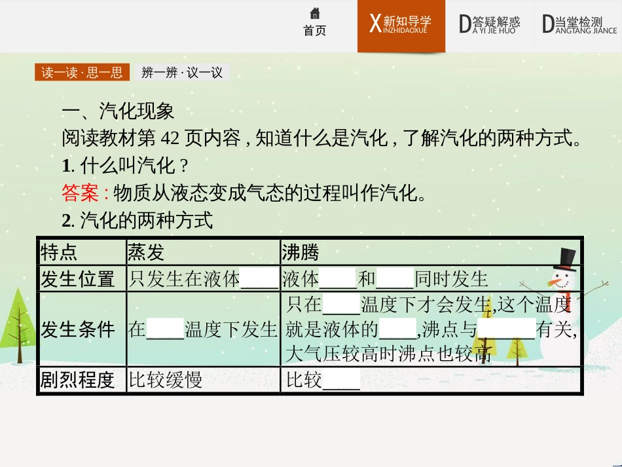Click the cell text 同时发生
Image resolution: width=622 pixels, height=467 pixels.
(x=451, y=279)
